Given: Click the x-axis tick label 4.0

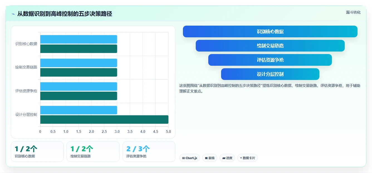Looking at the screenshot, I should (143, 131).
